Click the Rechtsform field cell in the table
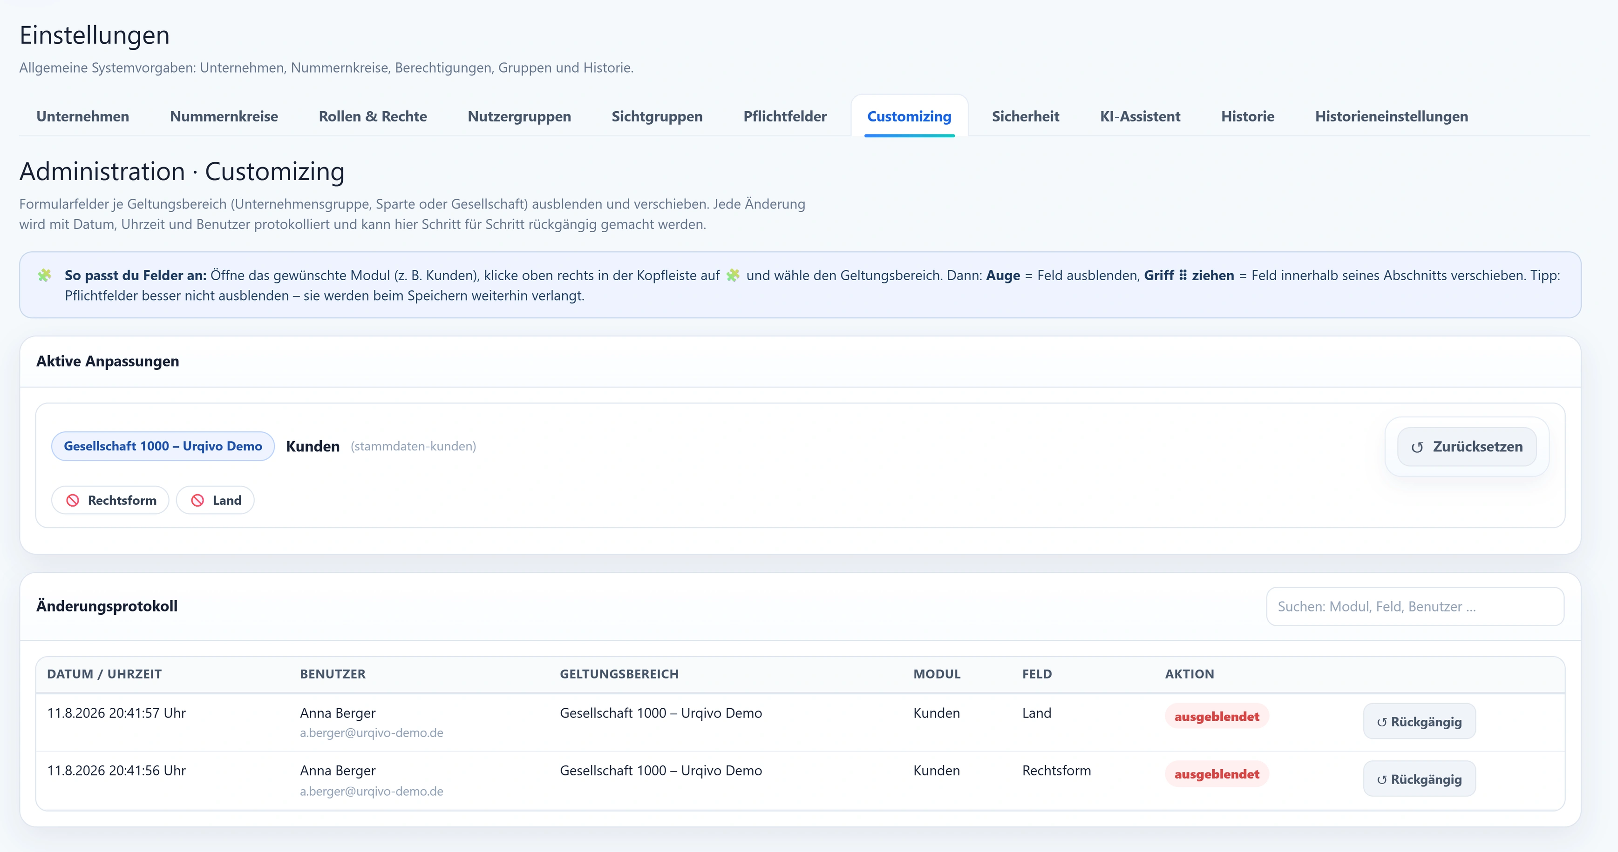 point(1056,771)
